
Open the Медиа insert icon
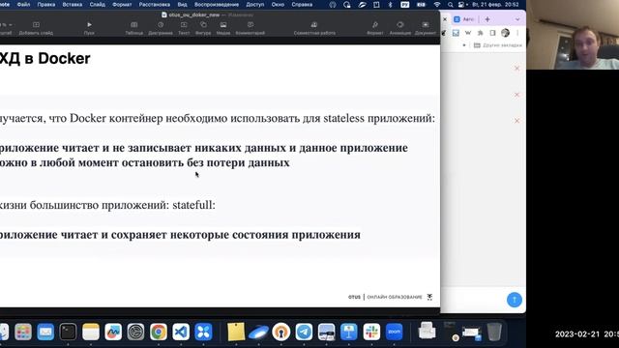pyautogui.click(x=223, y=28)
